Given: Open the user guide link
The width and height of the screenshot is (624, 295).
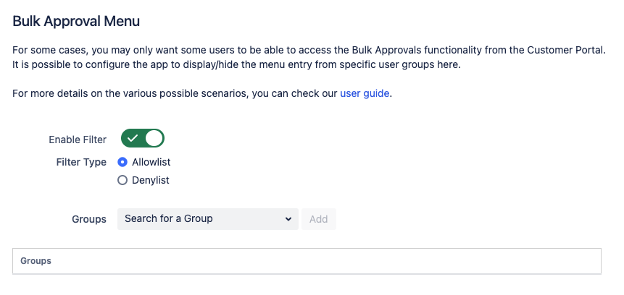Looking at the screenshot, I should pyautogui.click(x=365, y=93).
